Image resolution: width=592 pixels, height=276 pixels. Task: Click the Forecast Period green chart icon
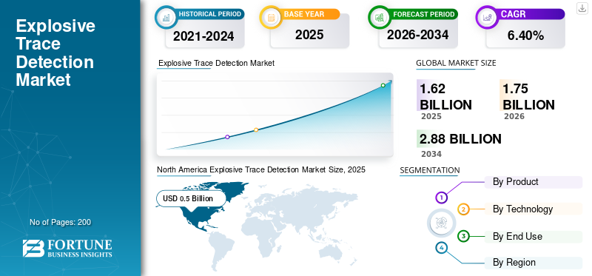[x=379, y=17]
